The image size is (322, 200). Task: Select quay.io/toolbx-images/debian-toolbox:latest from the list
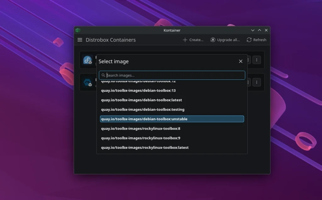click(141, 100)
